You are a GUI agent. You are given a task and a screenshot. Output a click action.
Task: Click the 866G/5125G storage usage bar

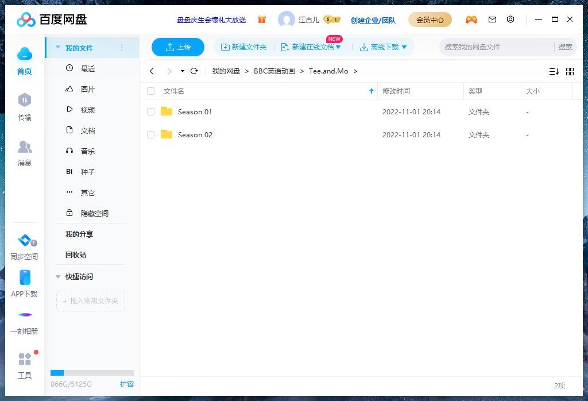[x=92, y=372]
